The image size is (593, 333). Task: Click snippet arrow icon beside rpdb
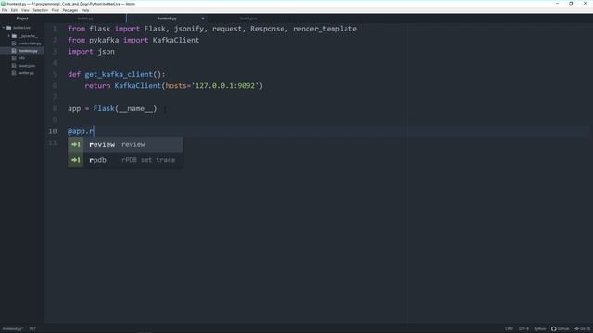(76, 160)
